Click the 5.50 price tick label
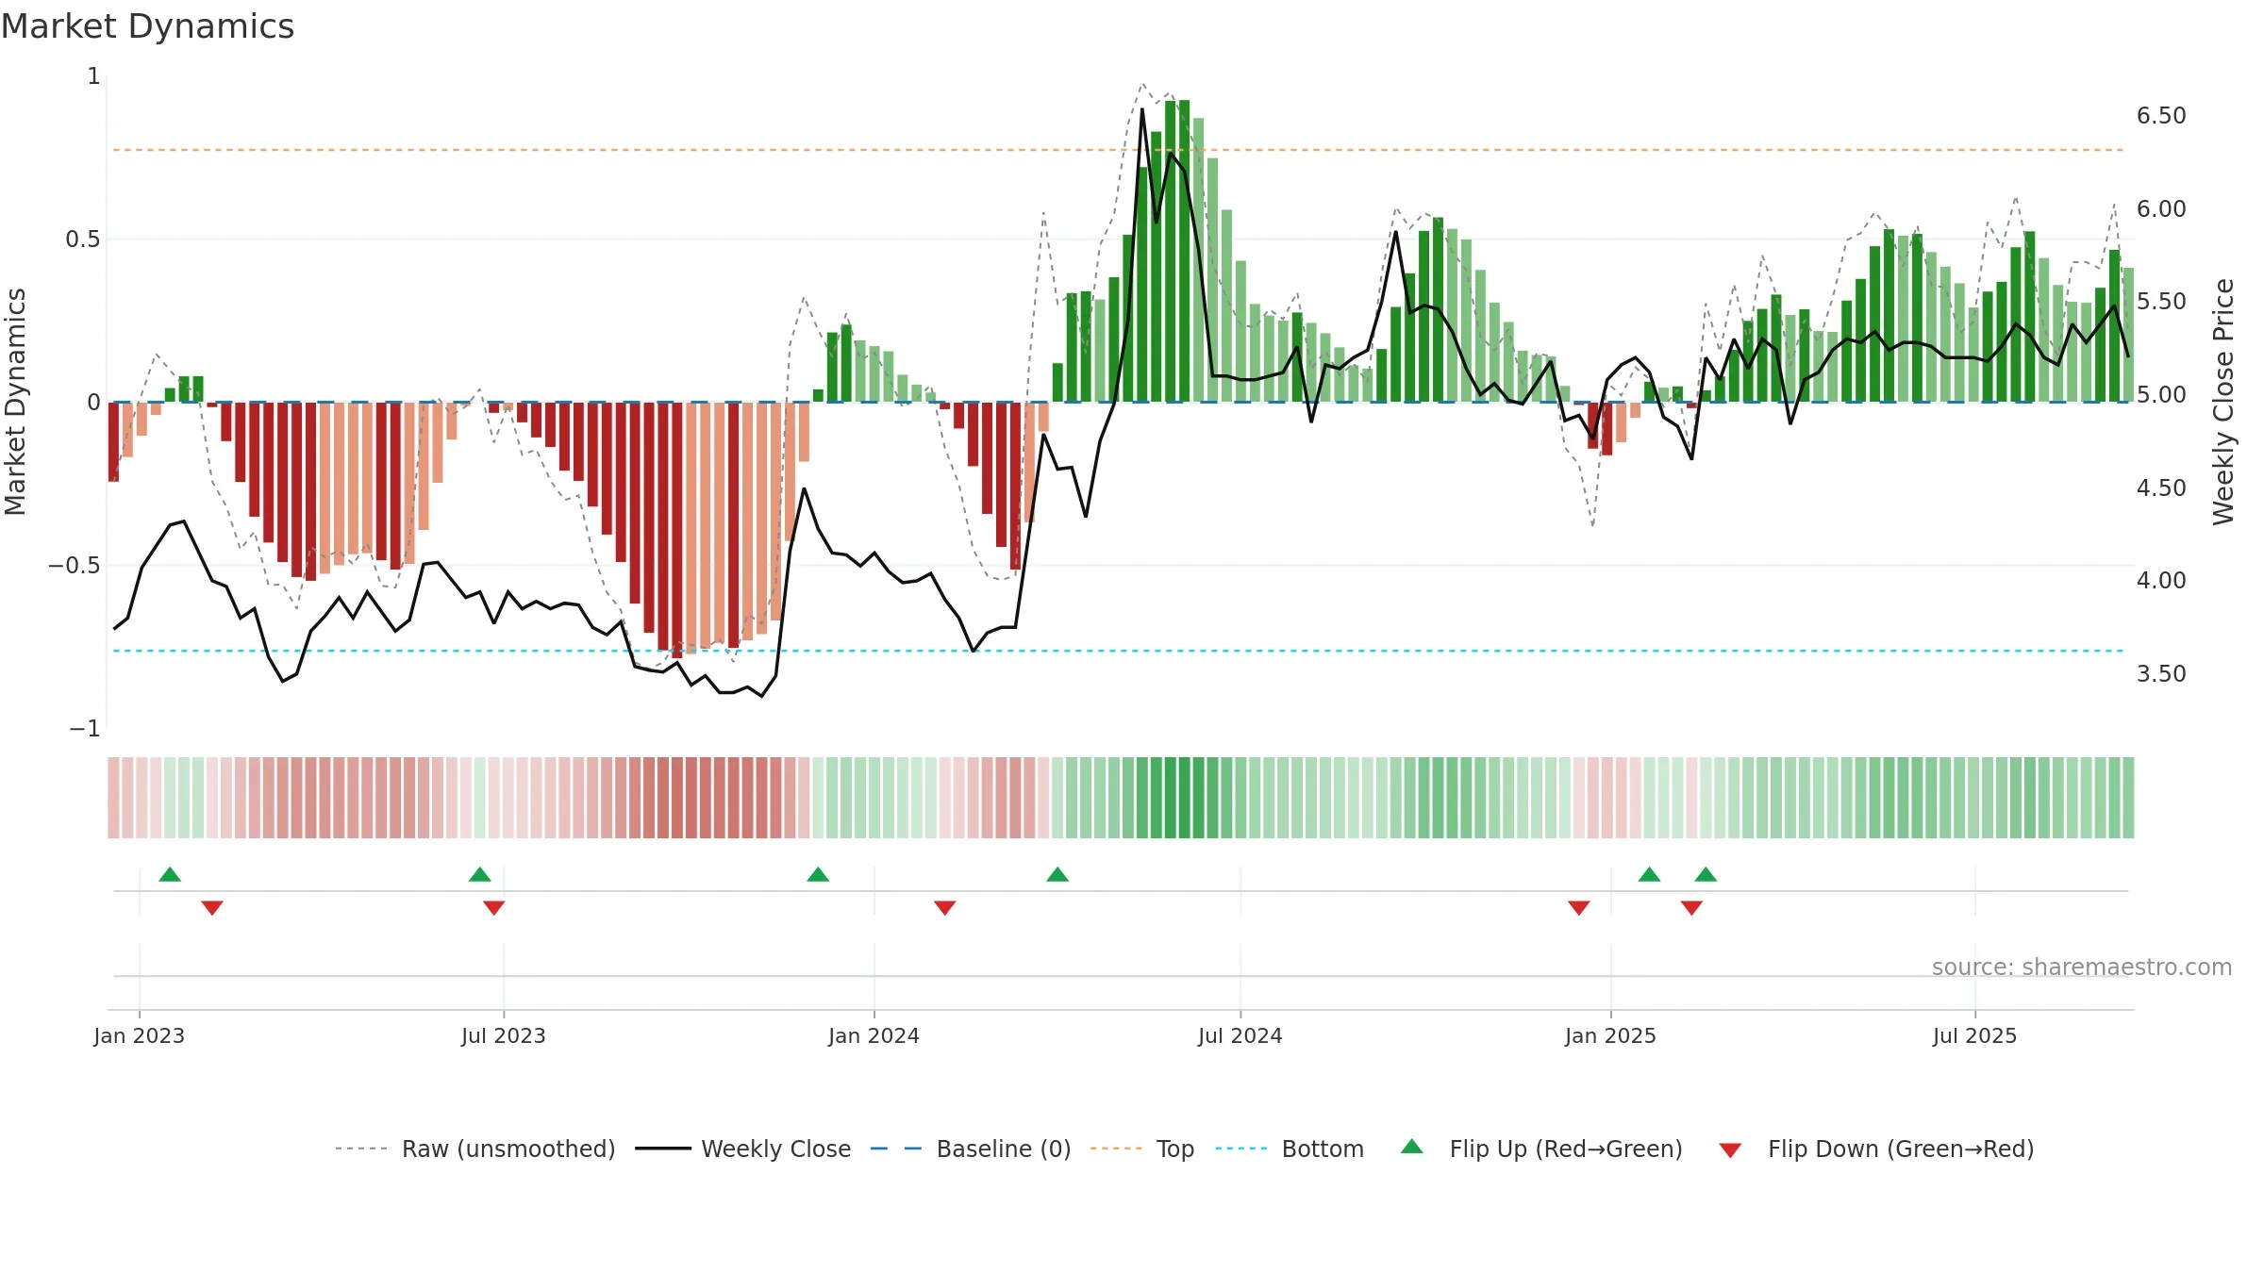2264x1273 pixels. point(2161,302)
